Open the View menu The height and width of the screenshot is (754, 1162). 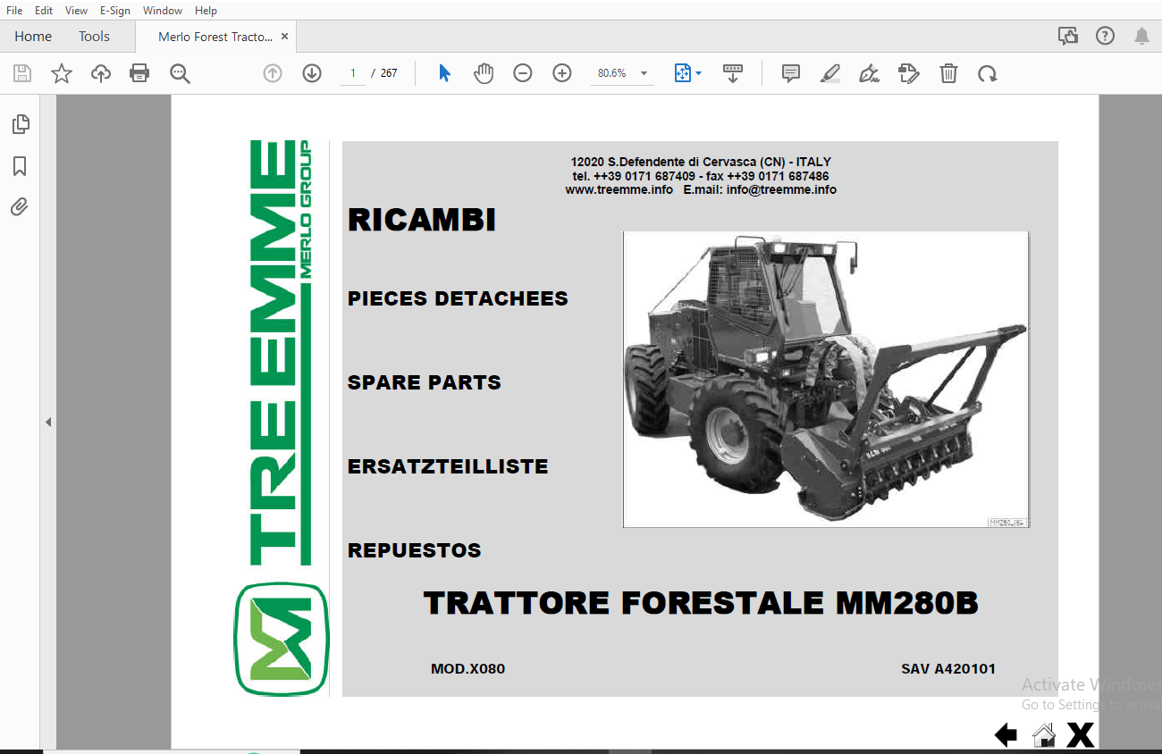76,11
